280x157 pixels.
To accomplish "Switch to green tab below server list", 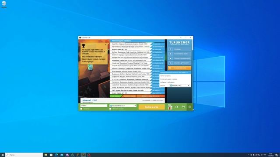I will pyautogui.click(x=115, y=96).
